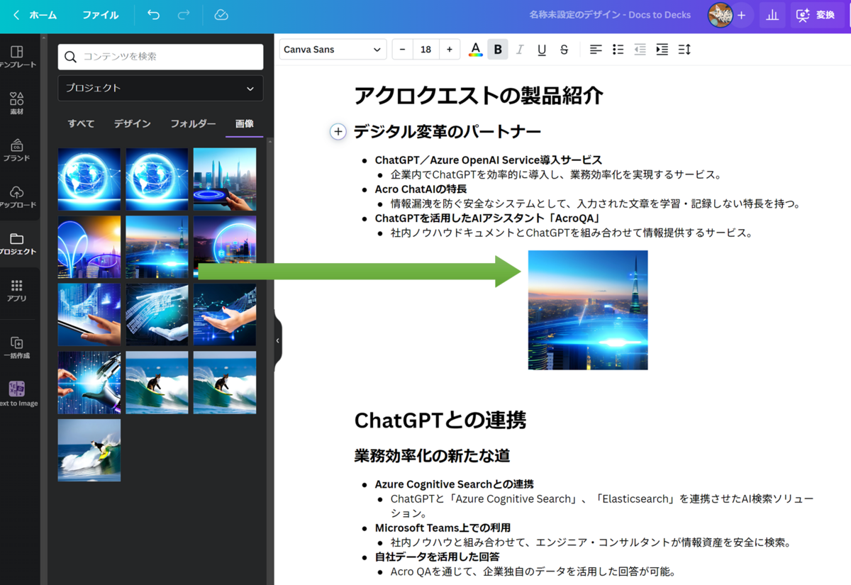The image size is (851, 585).
Task: Open the Text to Image app
Action: point(17,394)
